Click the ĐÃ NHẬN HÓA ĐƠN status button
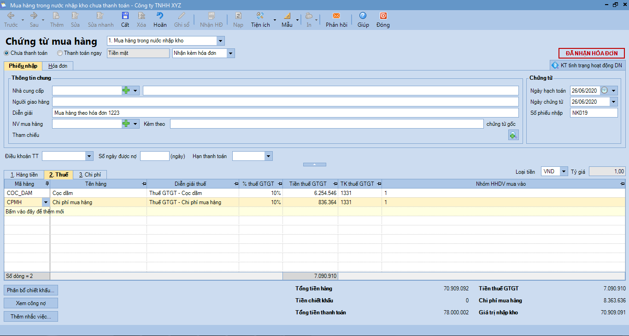Screen dimensions: 629x336 (592, 53)
